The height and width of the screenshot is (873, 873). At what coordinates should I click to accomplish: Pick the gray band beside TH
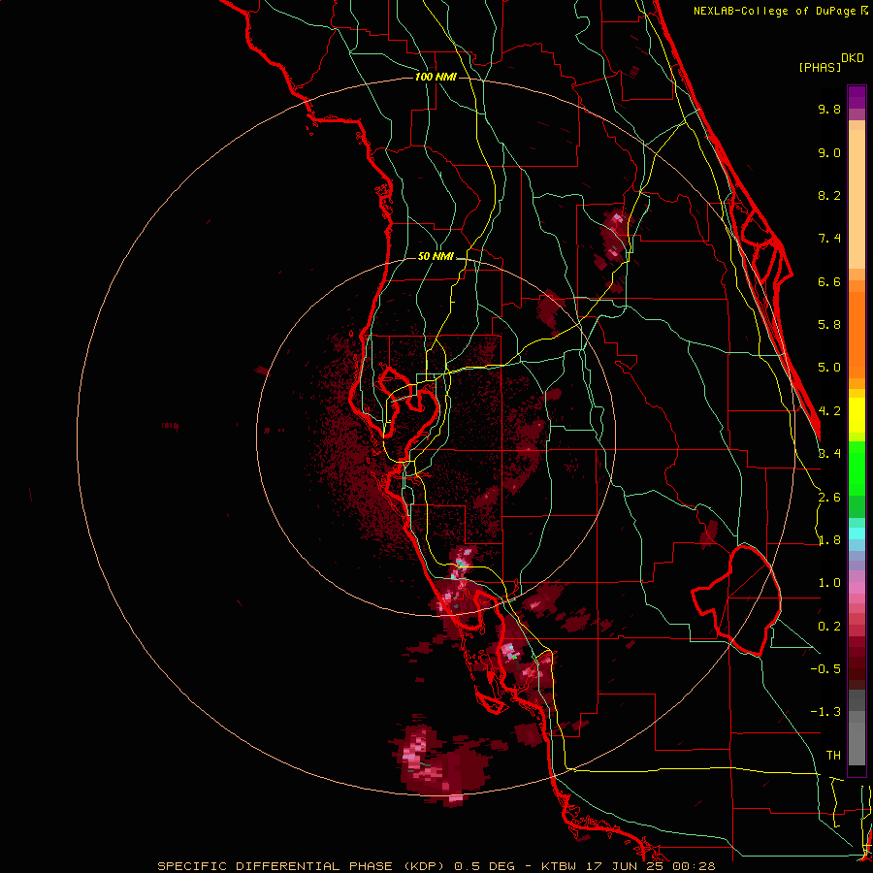coord(857,743)
